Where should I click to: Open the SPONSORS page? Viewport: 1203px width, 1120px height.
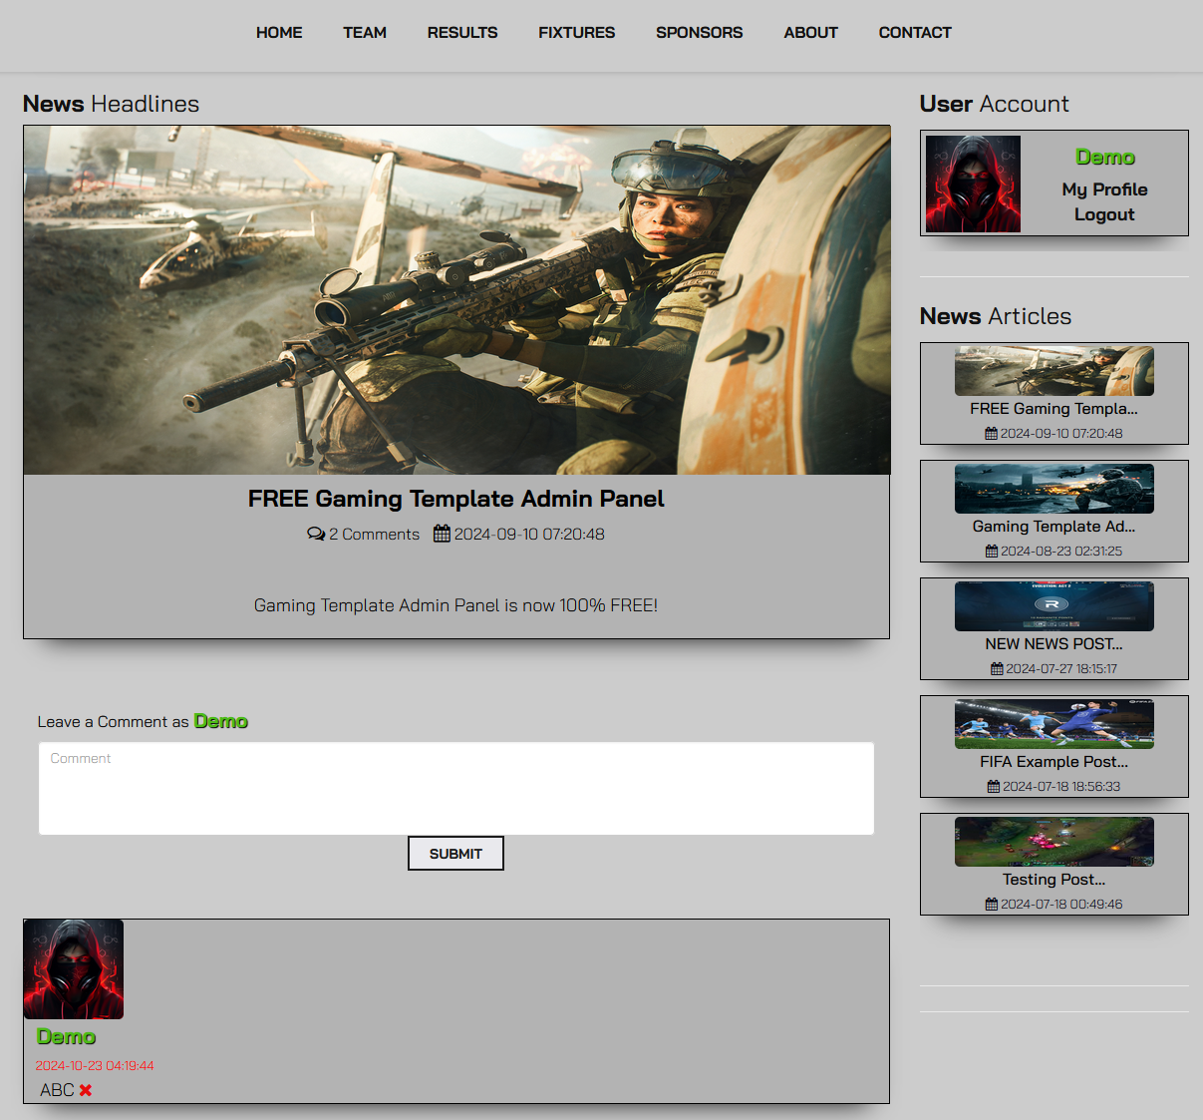(699, 33)
